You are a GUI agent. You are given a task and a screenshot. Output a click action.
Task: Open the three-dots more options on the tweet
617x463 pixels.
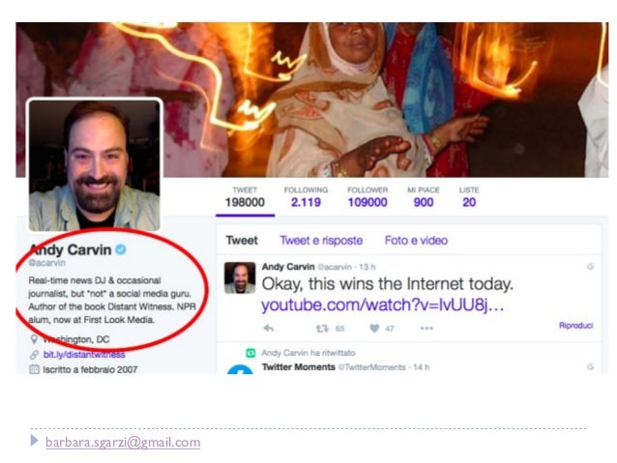coord(426,328)
